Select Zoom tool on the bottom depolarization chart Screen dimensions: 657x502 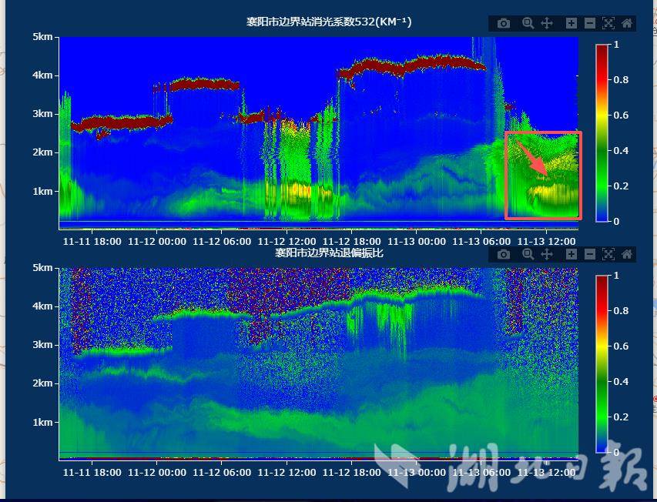click(528, 254)
